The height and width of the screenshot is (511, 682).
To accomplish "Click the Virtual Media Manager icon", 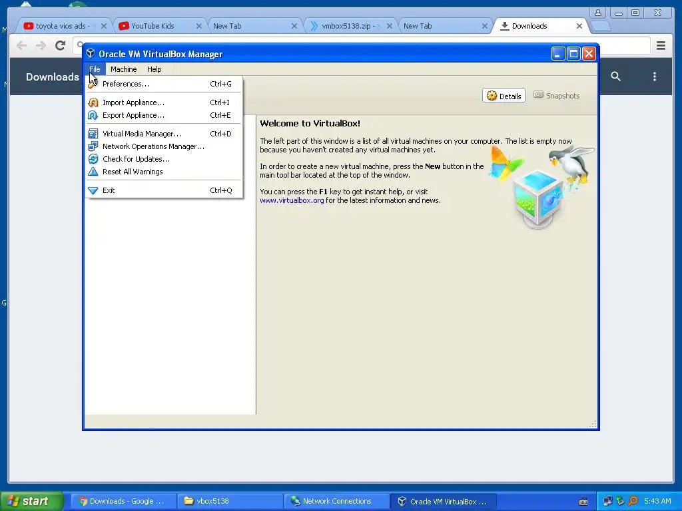I will [93, 134].
